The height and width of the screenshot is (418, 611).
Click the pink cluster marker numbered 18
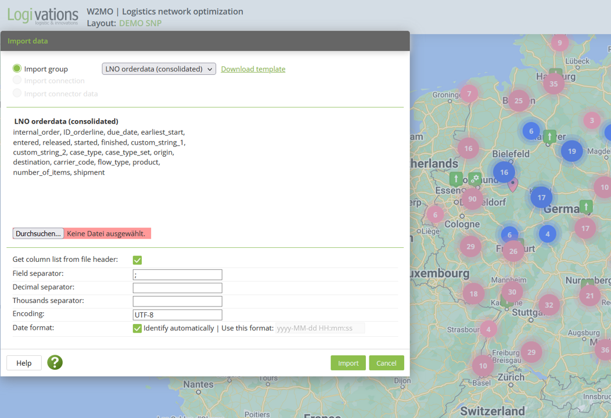[473, 294]
